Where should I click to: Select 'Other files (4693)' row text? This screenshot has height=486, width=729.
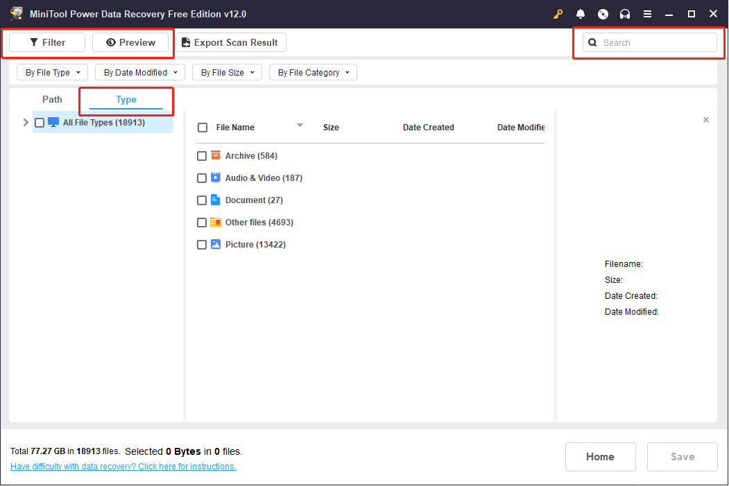point(259,223)
